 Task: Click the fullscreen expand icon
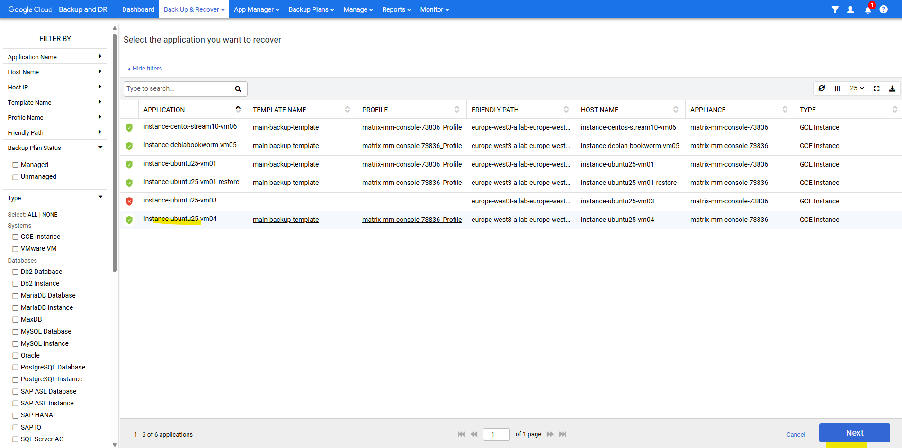click(876, 88)
